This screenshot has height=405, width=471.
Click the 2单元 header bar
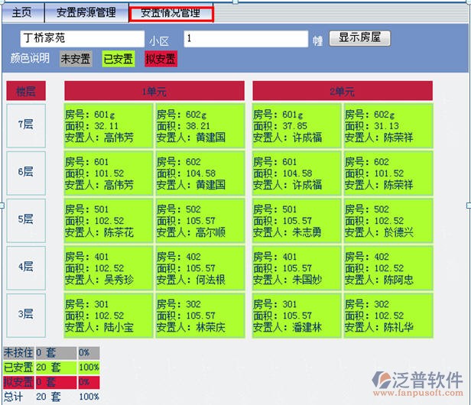point(342,92)
